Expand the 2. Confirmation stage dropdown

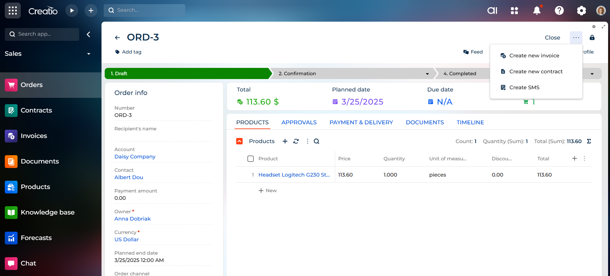pos(427,74)
